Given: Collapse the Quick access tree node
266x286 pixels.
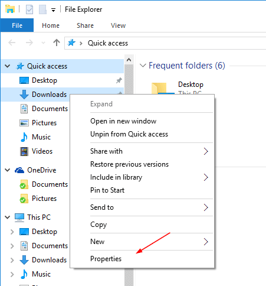Looking at the screenshot, I should tap(7, 66).
